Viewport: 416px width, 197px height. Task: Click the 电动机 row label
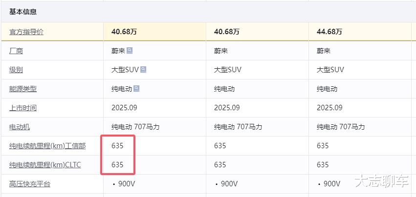[20, 127]
